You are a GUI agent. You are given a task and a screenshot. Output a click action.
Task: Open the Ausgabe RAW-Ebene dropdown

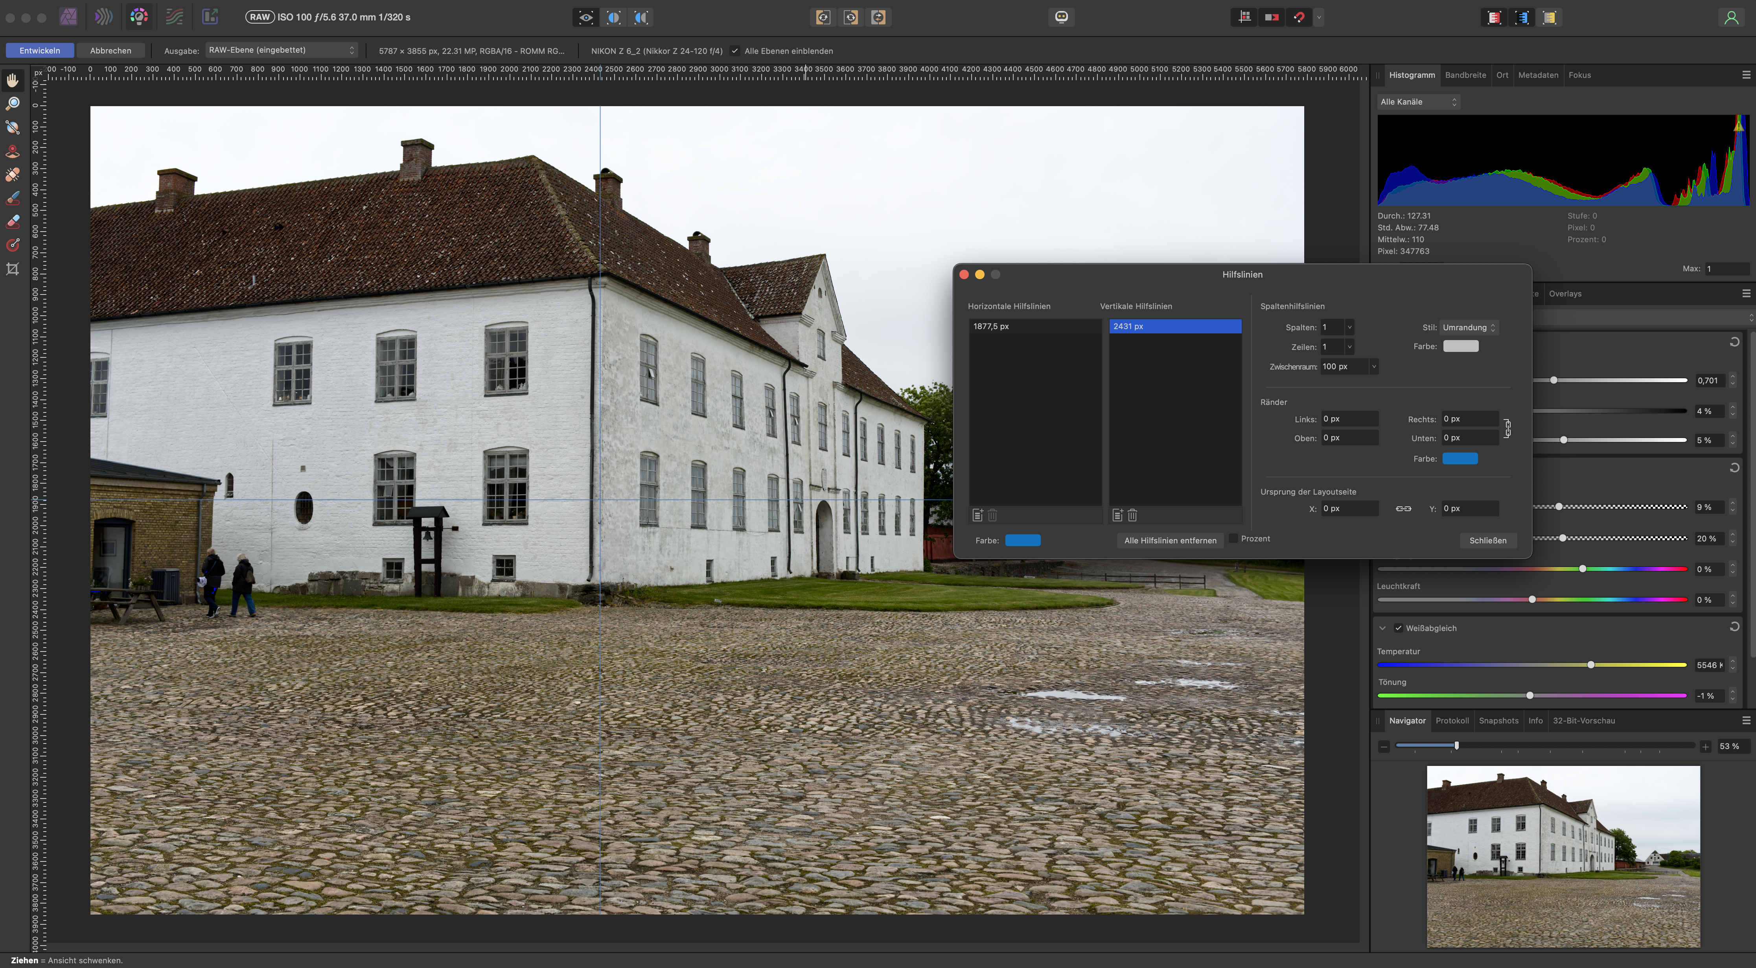click(282, 50)
